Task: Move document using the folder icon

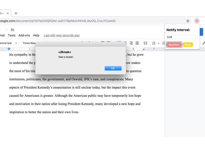Action: coord(12,30)
